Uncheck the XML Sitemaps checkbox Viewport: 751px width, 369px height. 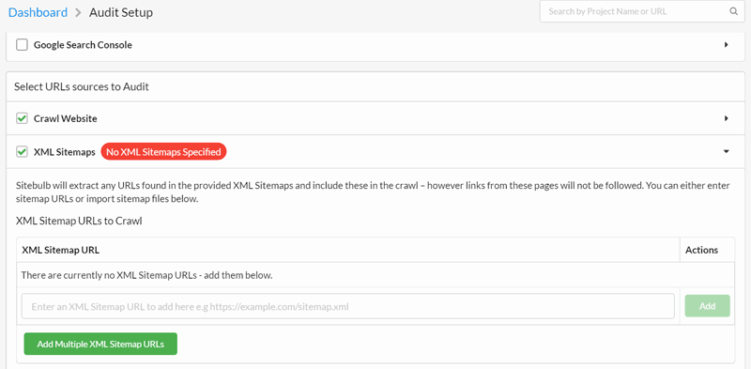(22, 152)
